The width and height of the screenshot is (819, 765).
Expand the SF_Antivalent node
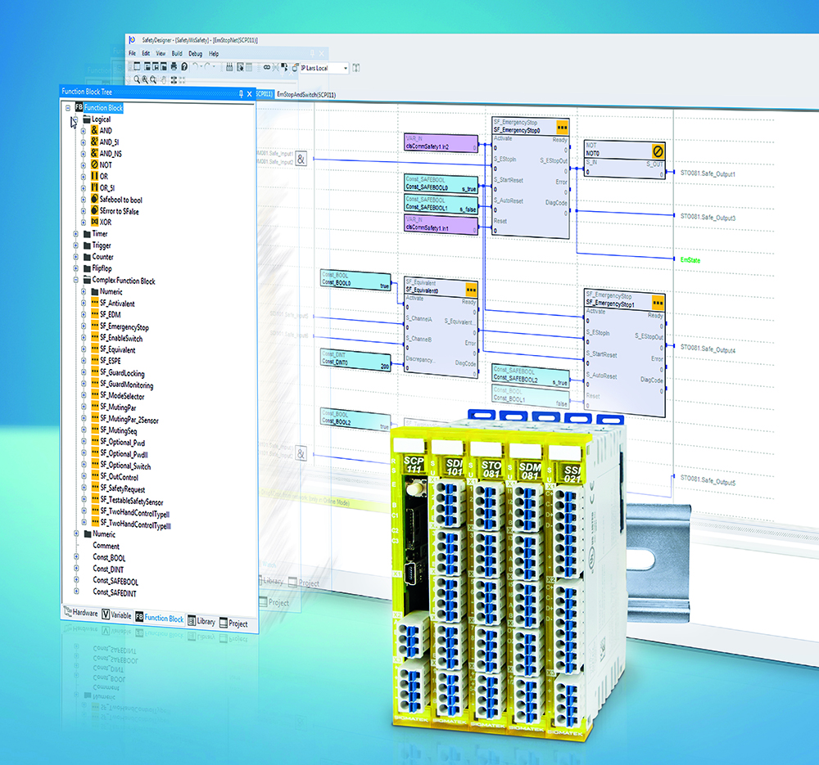click(x=84, y=304)
